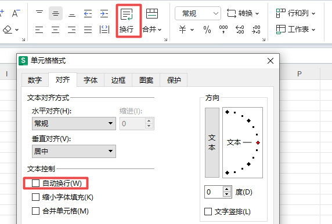The height and width of the screenshot is (224, 332).
Task: Center text horizontally
Action: [56, 30]
